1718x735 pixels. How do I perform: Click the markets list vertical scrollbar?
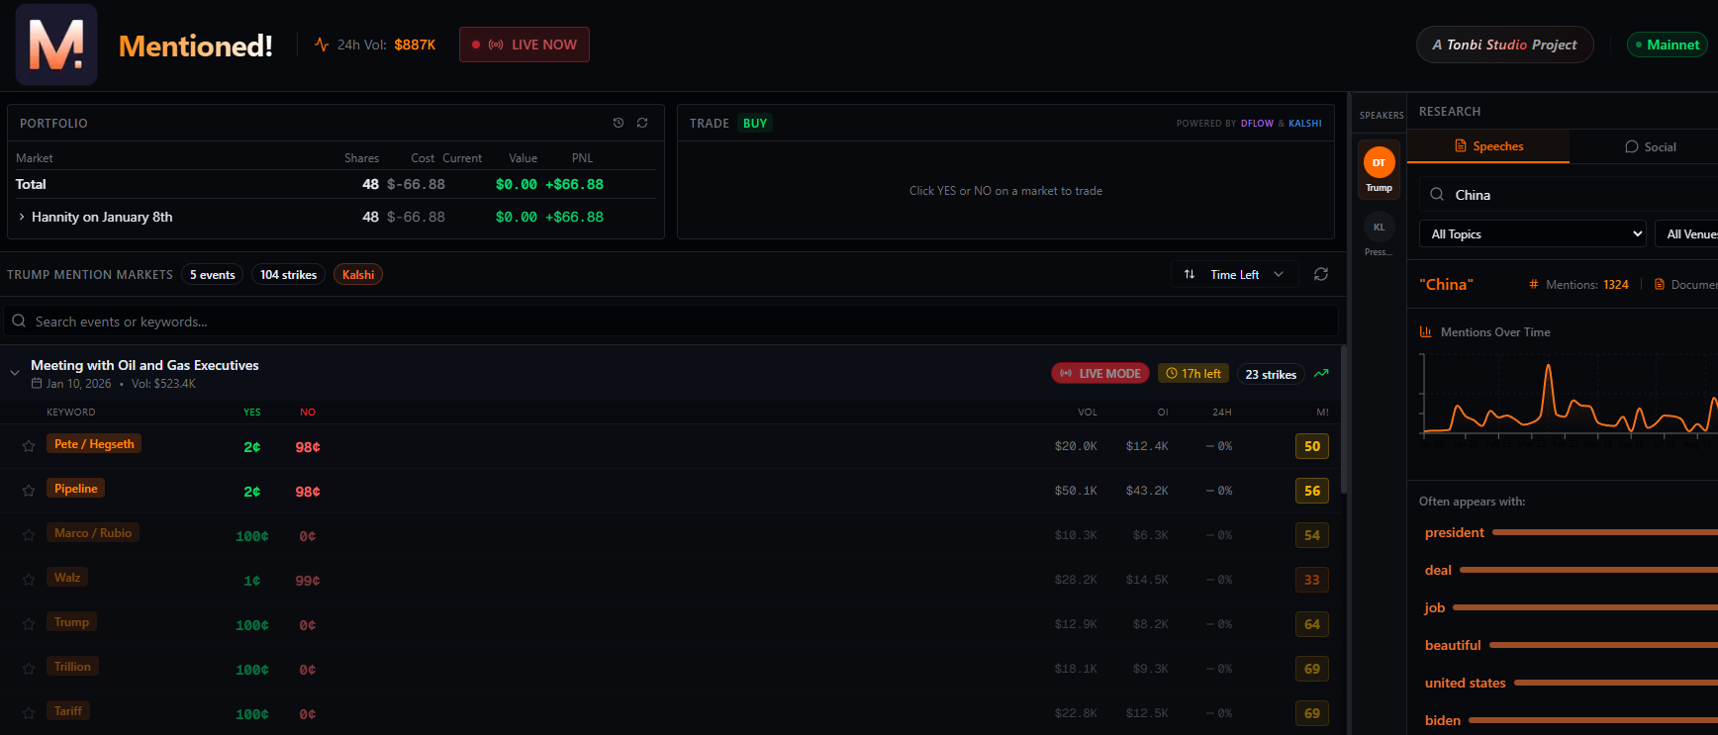1343,419
